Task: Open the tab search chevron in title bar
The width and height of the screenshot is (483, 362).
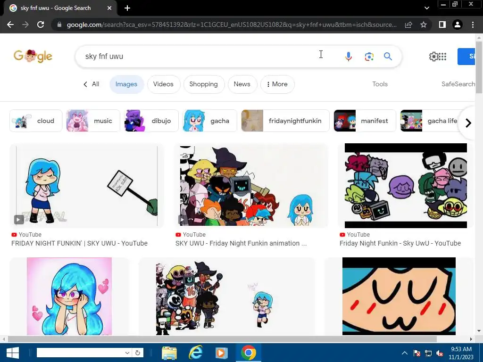Action: coord(426,8)
